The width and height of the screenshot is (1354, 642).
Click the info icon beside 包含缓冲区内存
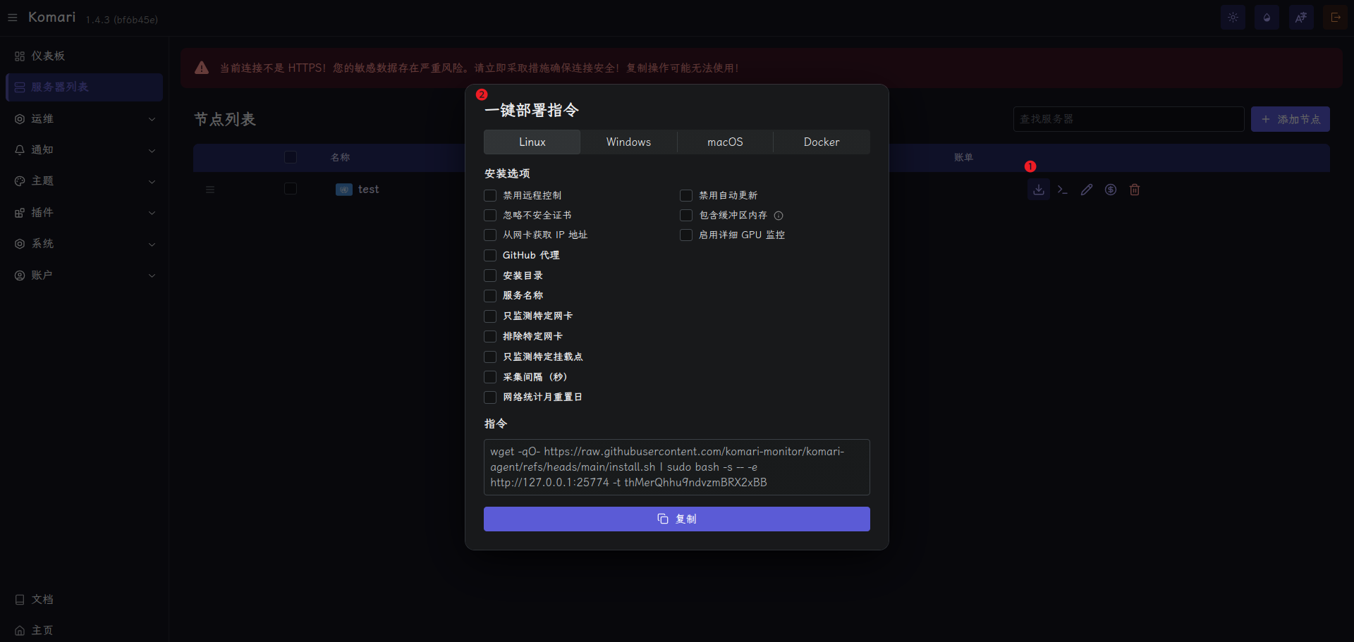coord(779,216)
